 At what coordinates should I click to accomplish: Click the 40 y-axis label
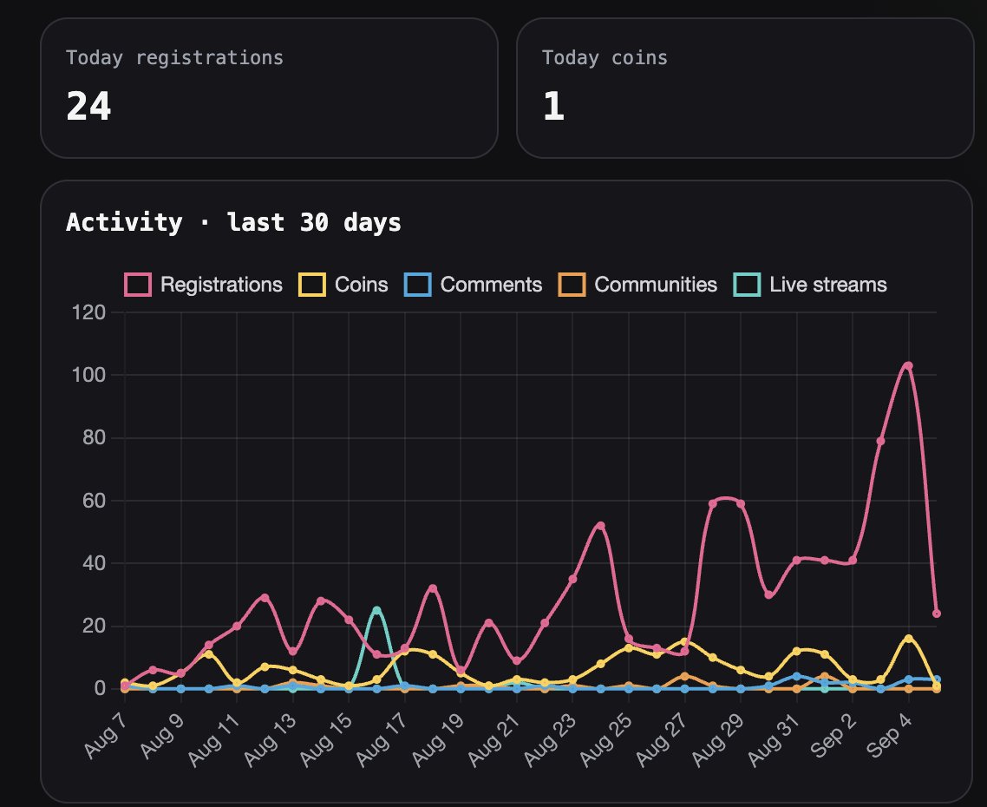pyautogui.click(x=95, y=563)
